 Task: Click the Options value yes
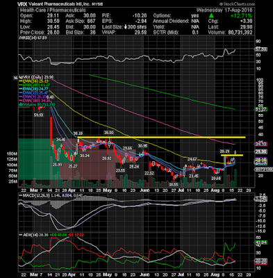pyautogui.click(x=195, y=15)
